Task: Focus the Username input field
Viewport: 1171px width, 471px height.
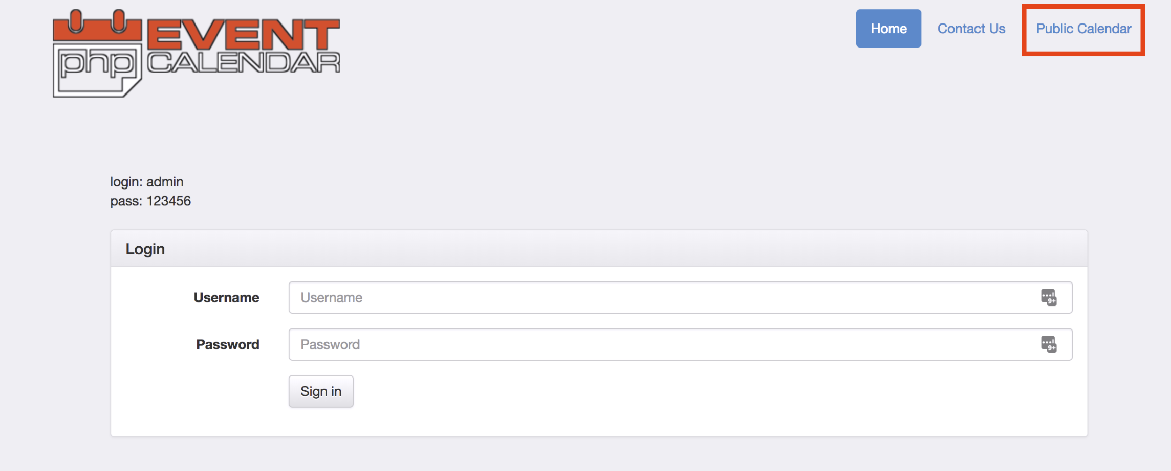Action: point(680,297)
